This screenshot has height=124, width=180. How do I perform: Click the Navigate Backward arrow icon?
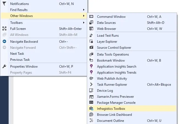4,42
